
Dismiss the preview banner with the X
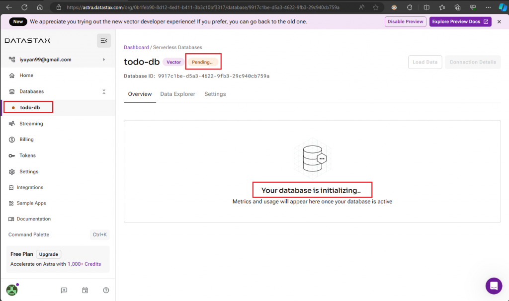(499, 22)
